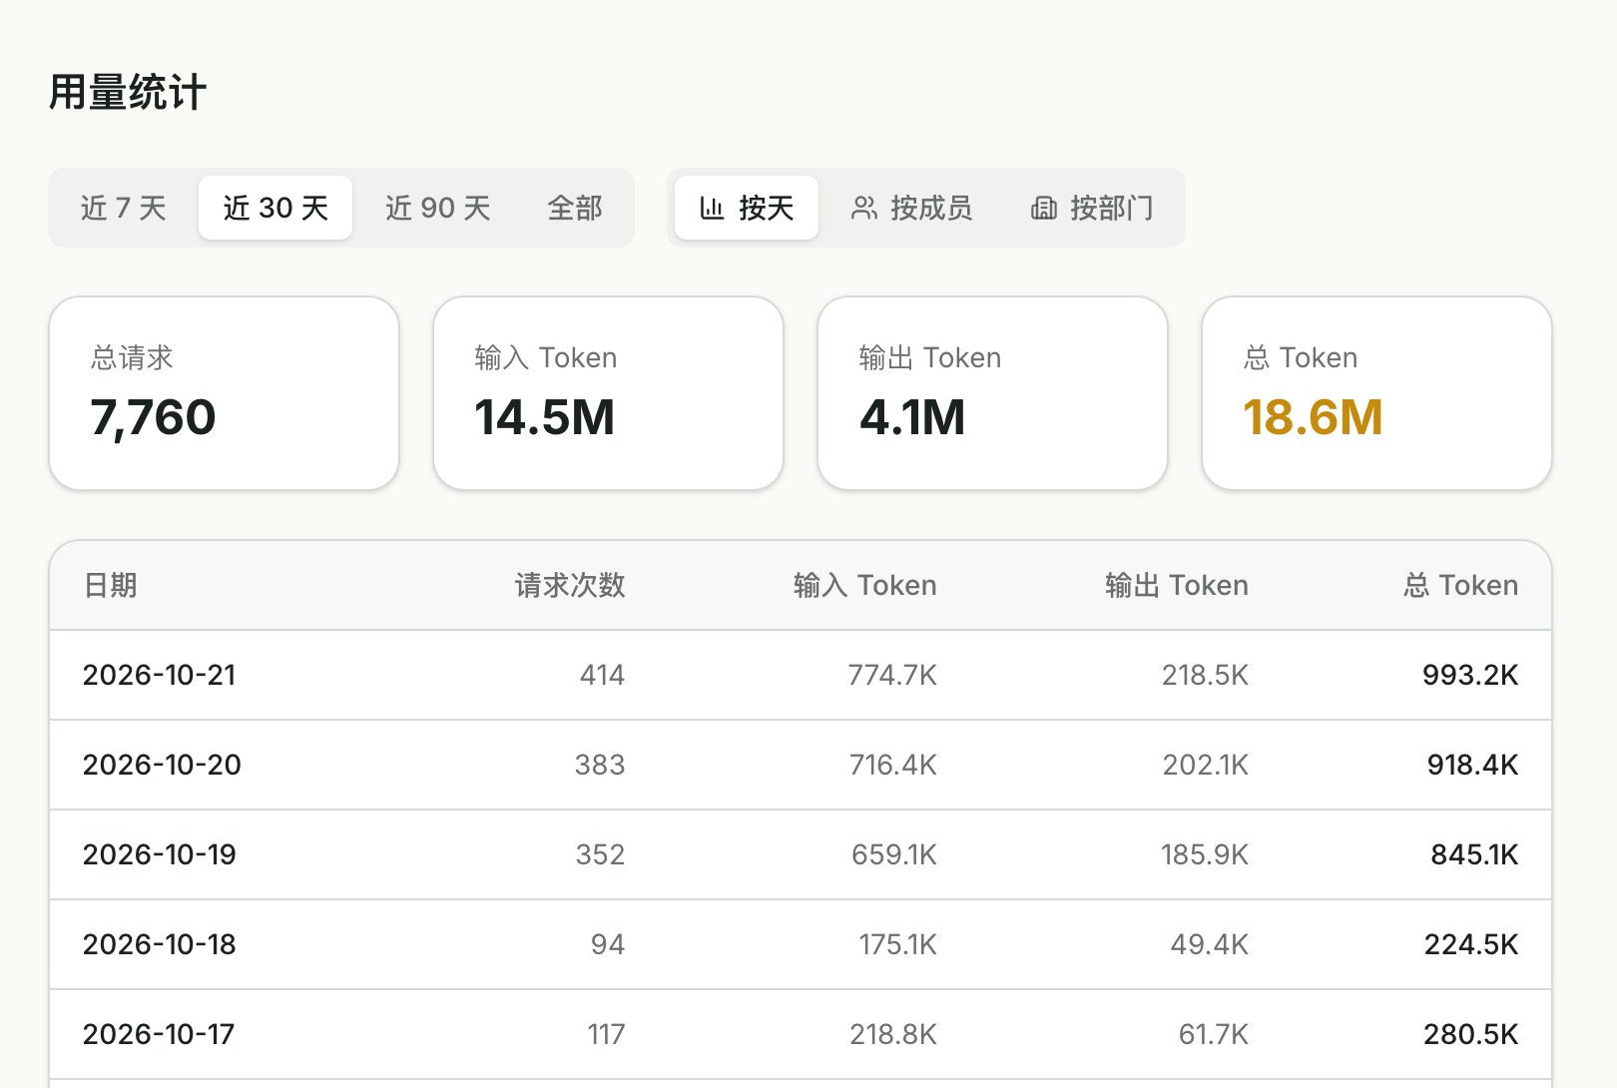This screenshot has width=1617, height=1088.
Task: Open the 输出 Token 4.1M card
Action: [993, 393]
